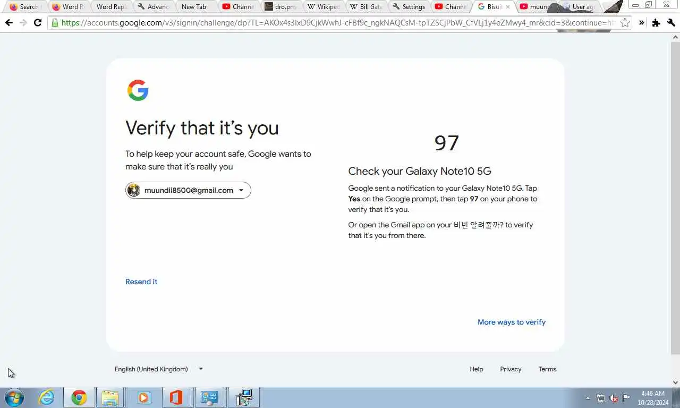Close the active Bisuit tab
The width and height of the screenshot is (680, 408).
point(508,7)
